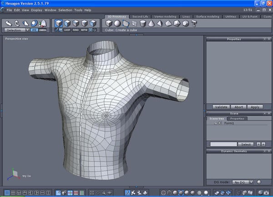Toggle XYZ manipulator mode
This screenshot has width=273, height=197.
pos(35,30)
